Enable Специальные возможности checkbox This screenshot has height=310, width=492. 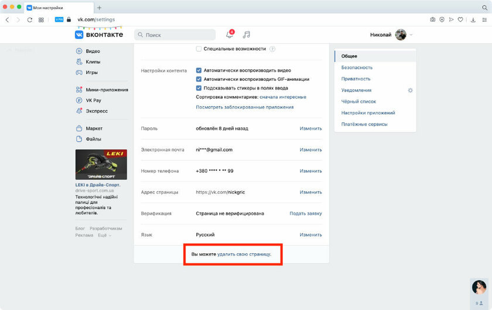pos(199,49)
